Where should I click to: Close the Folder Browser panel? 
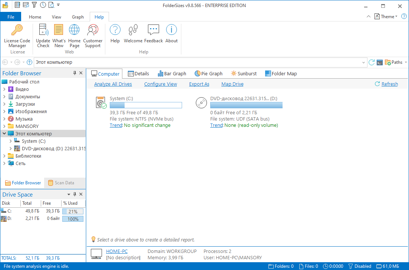81,73
